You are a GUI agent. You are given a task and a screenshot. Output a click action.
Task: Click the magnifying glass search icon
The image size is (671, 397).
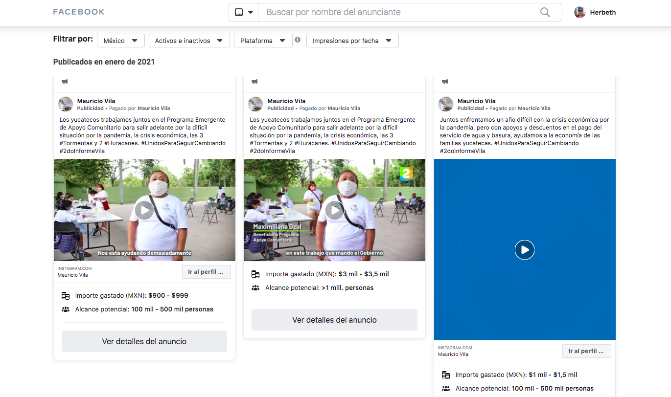[545, 12]
